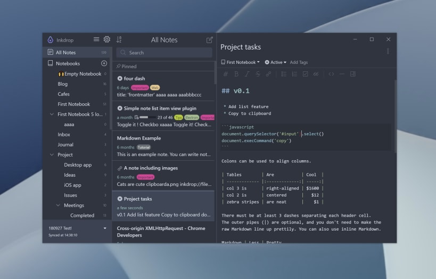The height and width of the screenshot is (279, 436).
Task: Click the Electron tag on plugin note
Action: pos(192,117)
